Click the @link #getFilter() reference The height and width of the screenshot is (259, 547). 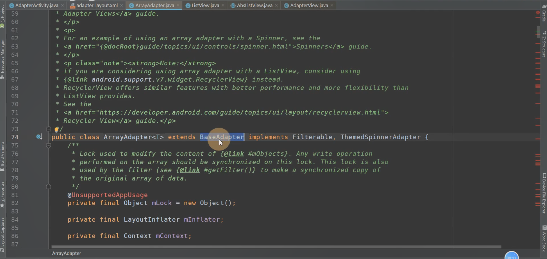point(216,170)
